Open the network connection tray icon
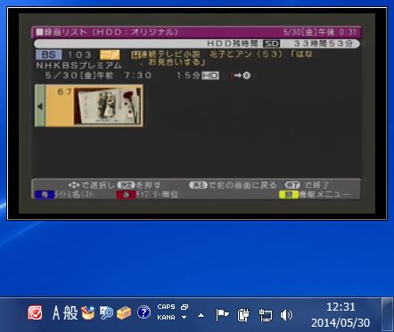 (x=266, y=315)
